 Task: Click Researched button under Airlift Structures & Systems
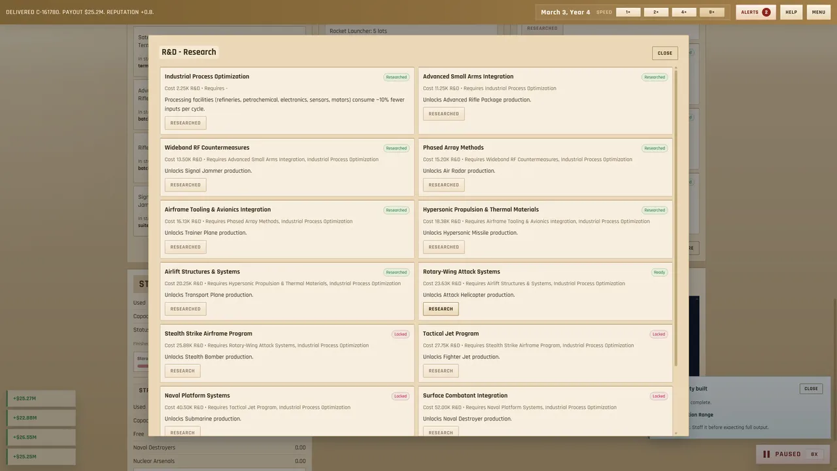tap(186, 309)
